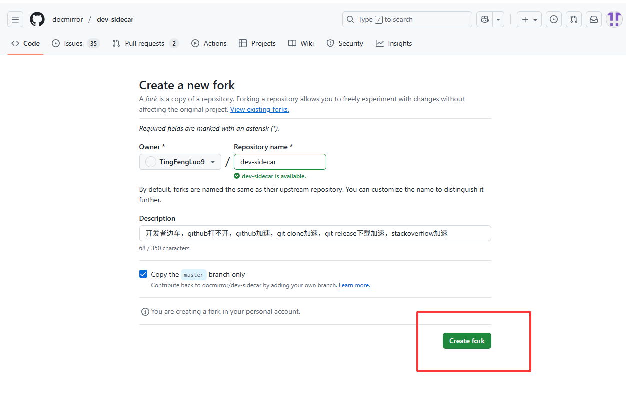Open the plus create-new dropdown

(x=529, y=20)
